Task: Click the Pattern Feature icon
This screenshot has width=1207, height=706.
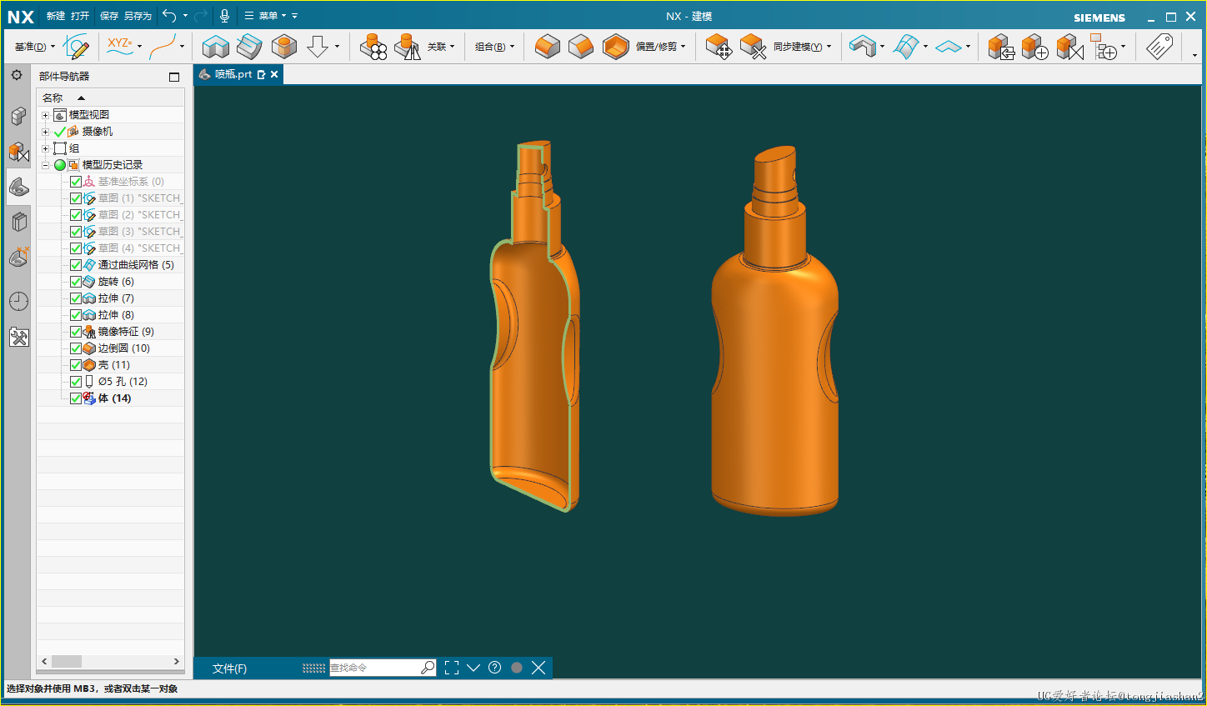Action: point(373,47)
